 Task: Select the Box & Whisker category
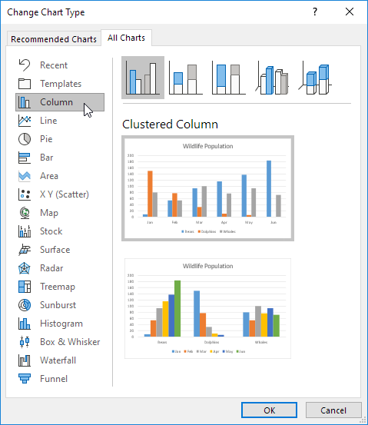(60, 342)
